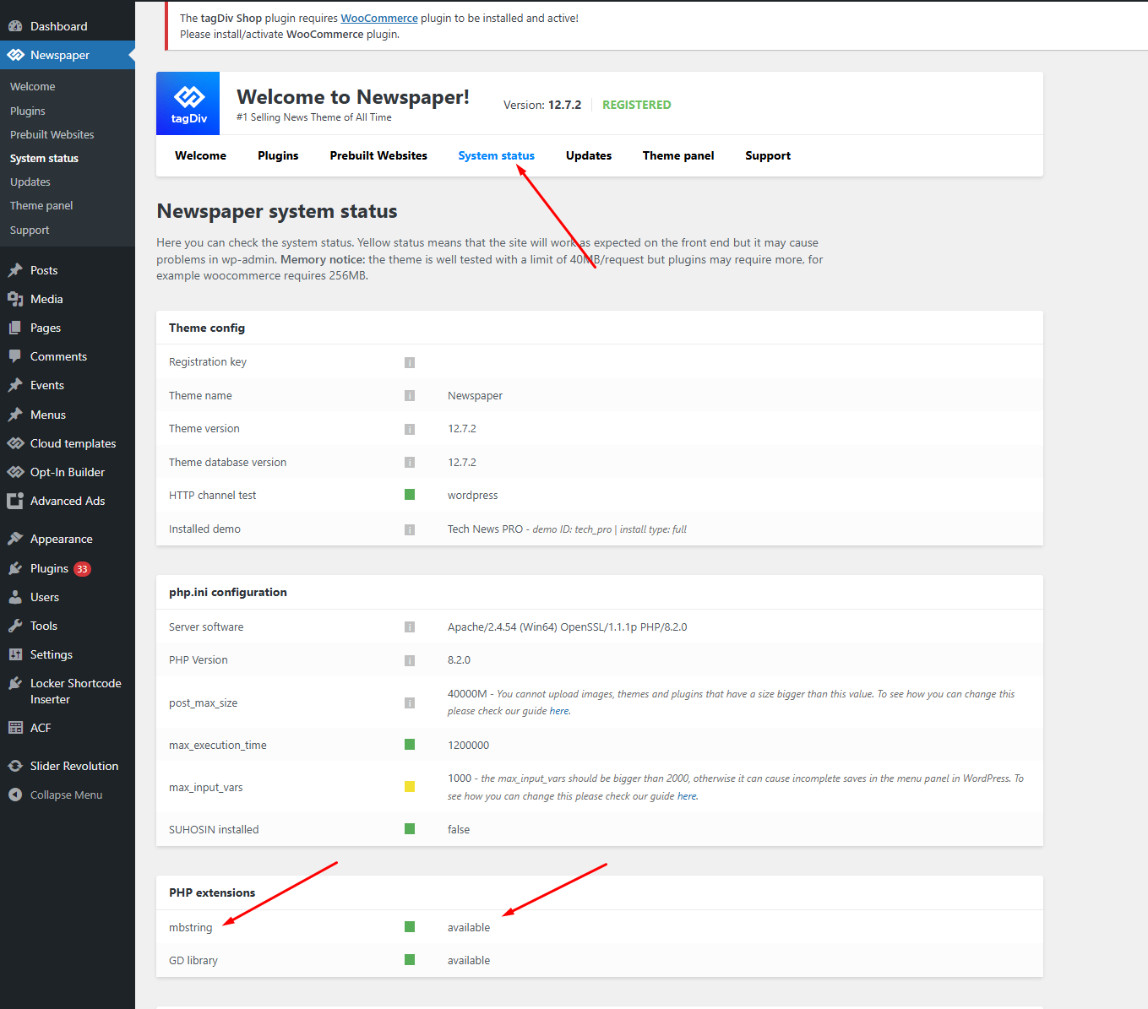Go to the Updates tab
1148x1009 pixels.
(589, 155)
